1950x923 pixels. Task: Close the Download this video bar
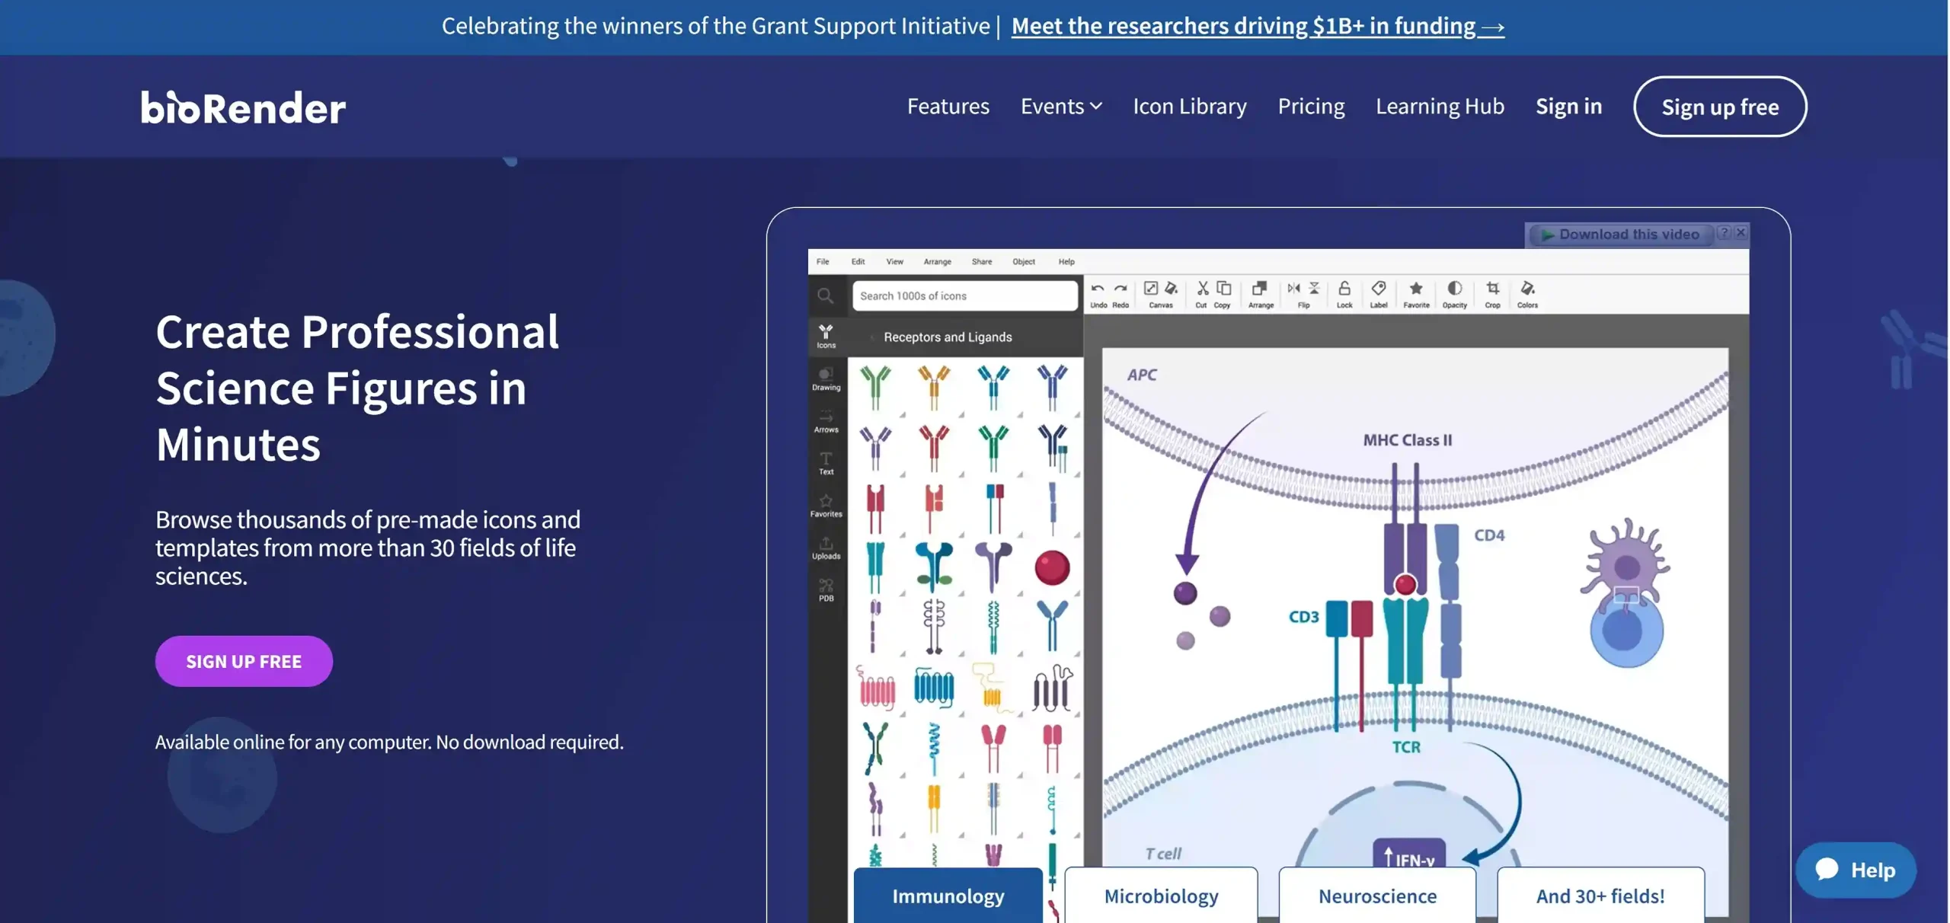[1741, 233]
